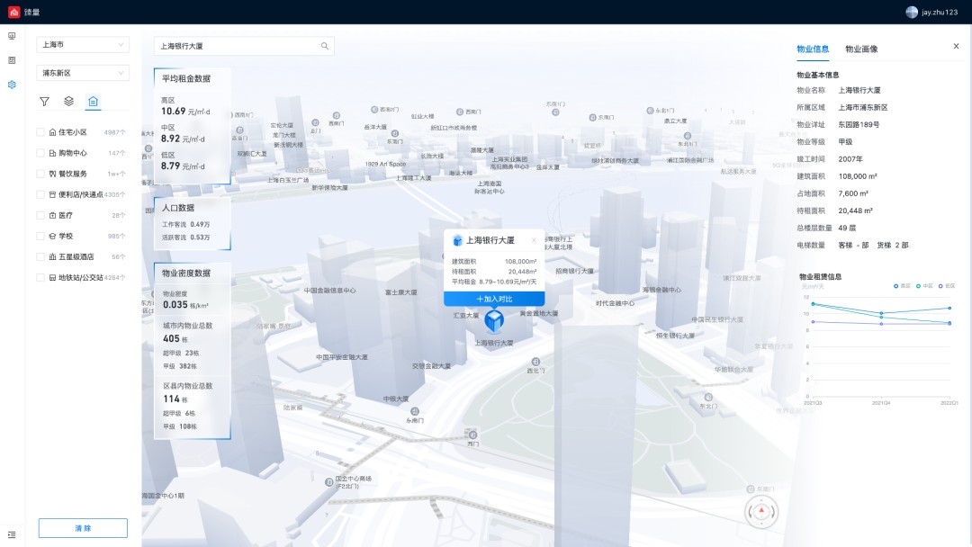Check the 地铁站/公交站 checkbox
The width and height of the screenshot is (972, 547).
click(40, 277)
